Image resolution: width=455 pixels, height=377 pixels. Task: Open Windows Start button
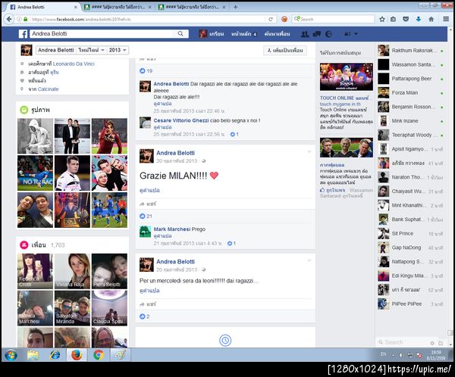pos(11,355)
